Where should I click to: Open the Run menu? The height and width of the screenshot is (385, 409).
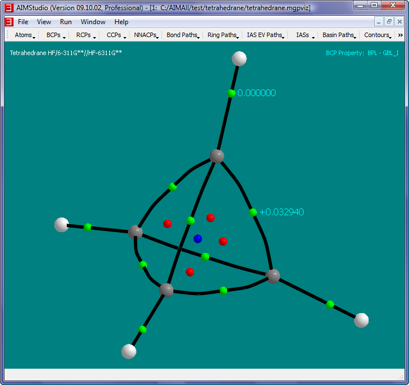(x=66, y=22)
